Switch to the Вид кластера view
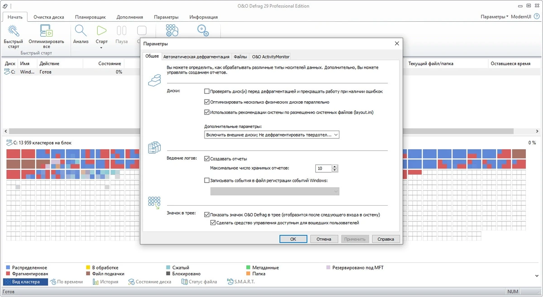 tap(25, 282)
